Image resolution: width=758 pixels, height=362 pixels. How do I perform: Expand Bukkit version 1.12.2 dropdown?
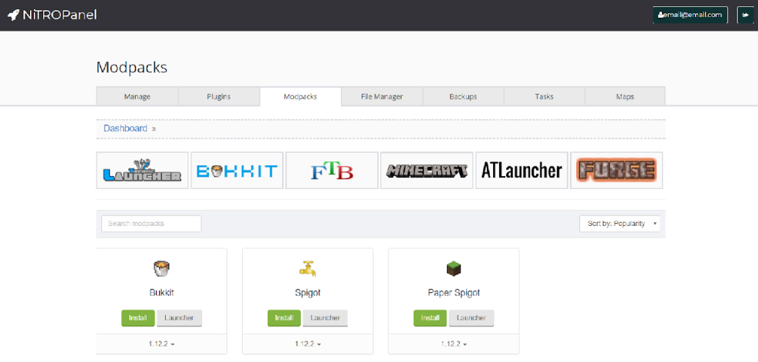point(161,344)
